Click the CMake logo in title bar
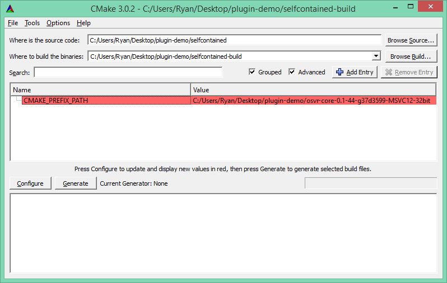This screenshot has height=283, width=447. tap(10, 9)
